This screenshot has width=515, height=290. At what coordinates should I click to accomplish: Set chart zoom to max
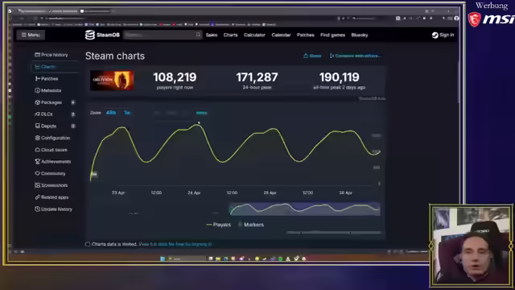click(x=201, y=113)
